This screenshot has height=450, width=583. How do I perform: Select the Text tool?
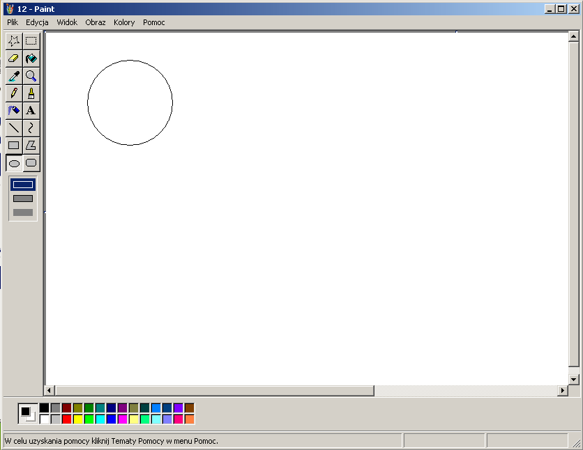(31, 111)
